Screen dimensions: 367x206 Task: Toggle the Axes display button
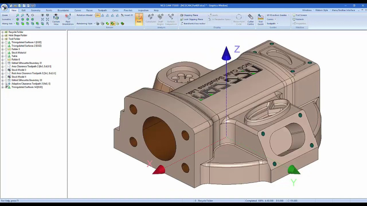click(x=139, y=19)
